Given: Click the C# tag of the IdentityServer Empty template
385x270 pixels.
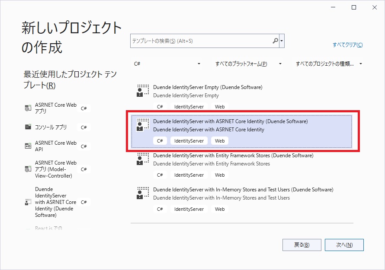Looking at the screenshot, I should pos(160,107).
